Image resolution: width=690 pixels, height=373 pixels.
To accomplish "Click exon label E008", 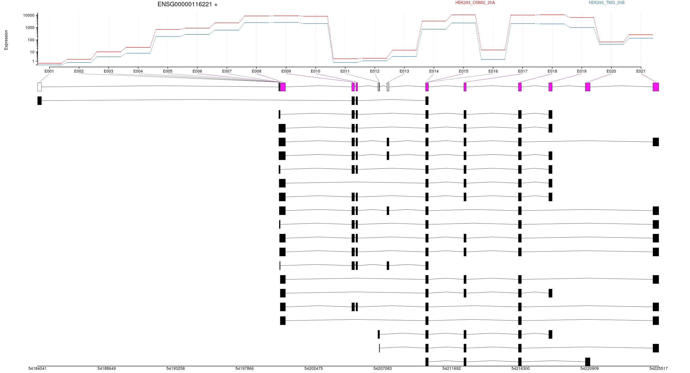I will pyautogui.click(x=256, y=71).
